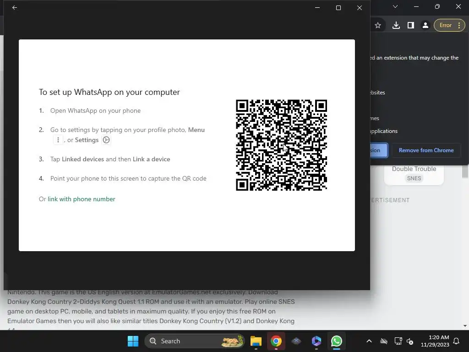Click the Settings gear icon in step 2
Image resolution: width=469 pixels, height=352 pixels.
pos(106,140)
